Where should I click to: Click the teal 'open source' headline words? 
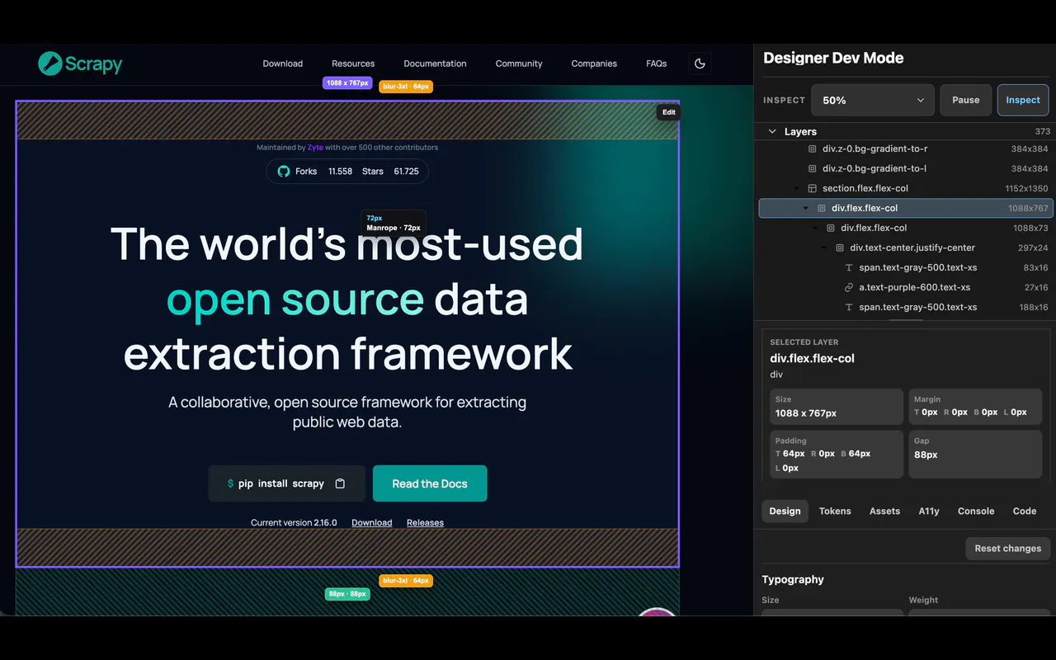[295, 299]
